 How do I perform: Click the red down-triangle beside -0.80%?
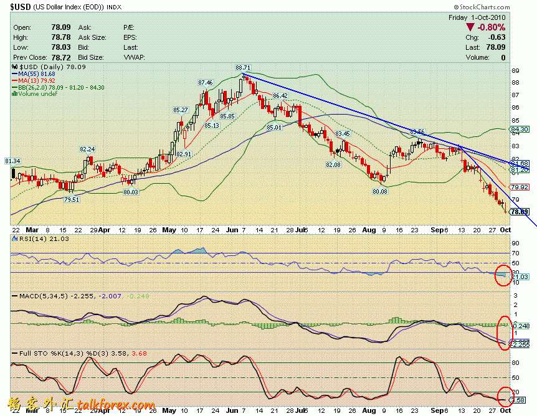pos(470,28)
